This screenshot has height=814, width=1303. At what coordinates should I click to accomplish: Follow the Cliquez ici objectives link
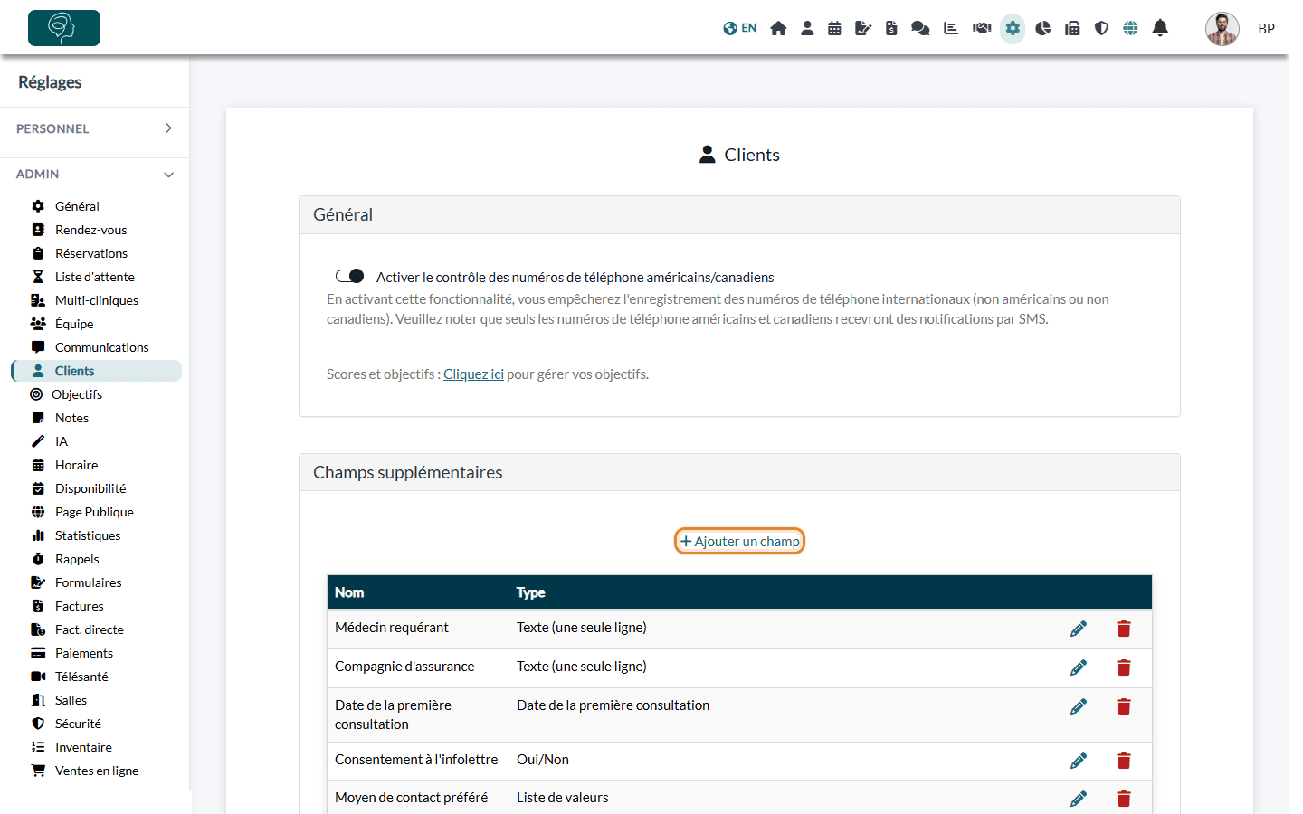coord(473,374)
